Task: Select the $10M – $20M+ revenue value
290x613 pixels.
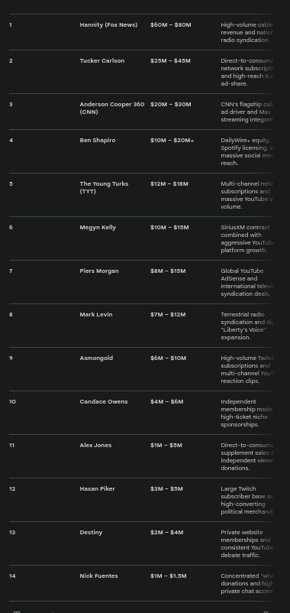Action: [172, 140]
